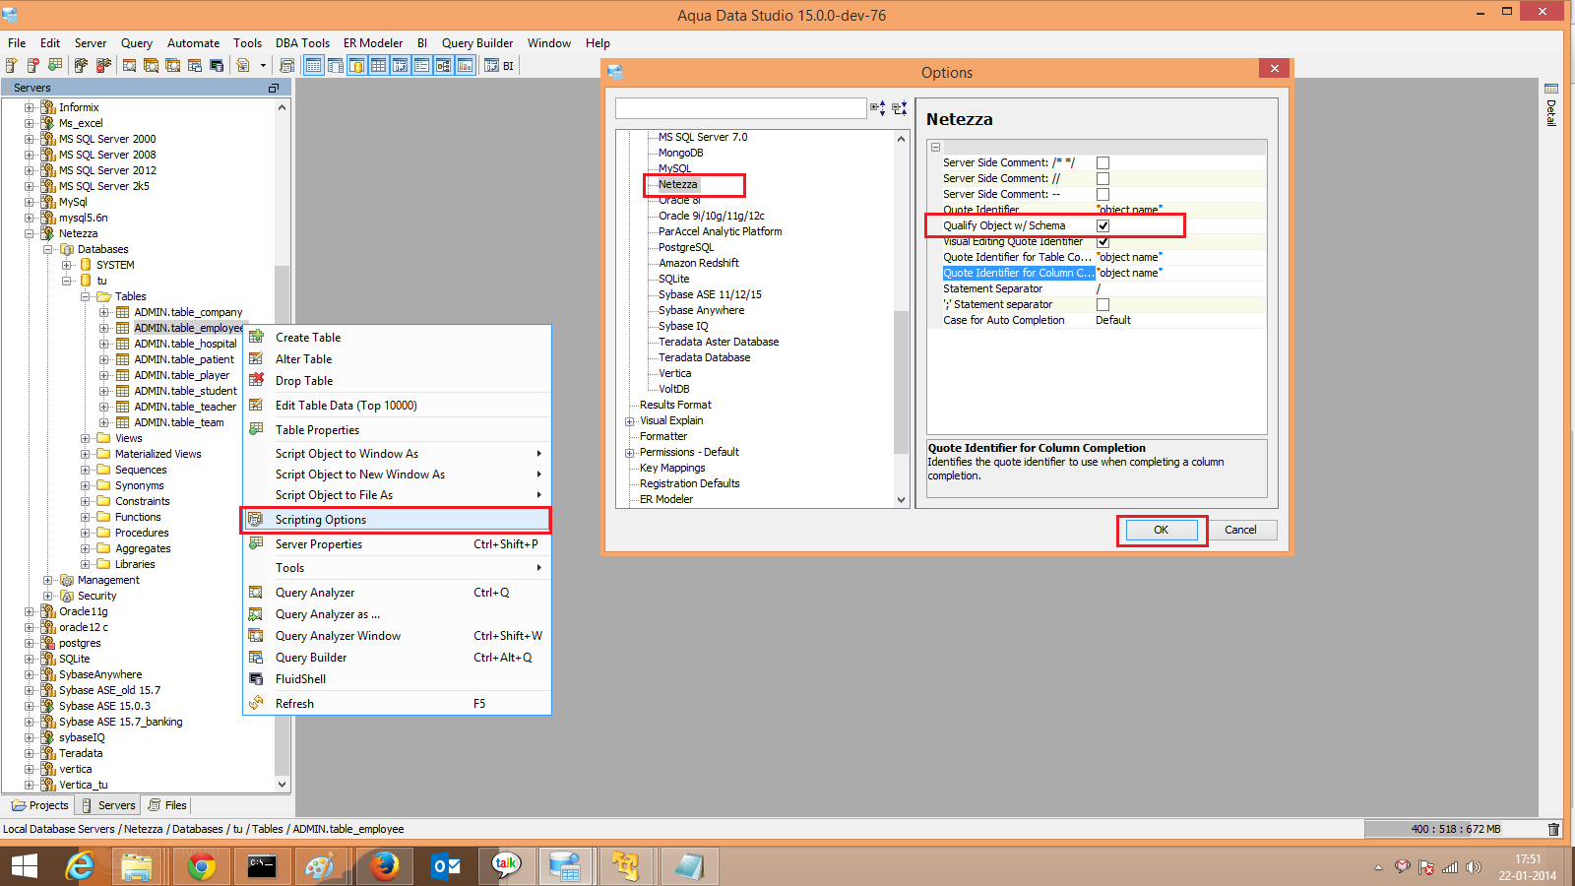Click the Options search input field
This screenshot has height=886, width=1575.
[x=740, y=108]
